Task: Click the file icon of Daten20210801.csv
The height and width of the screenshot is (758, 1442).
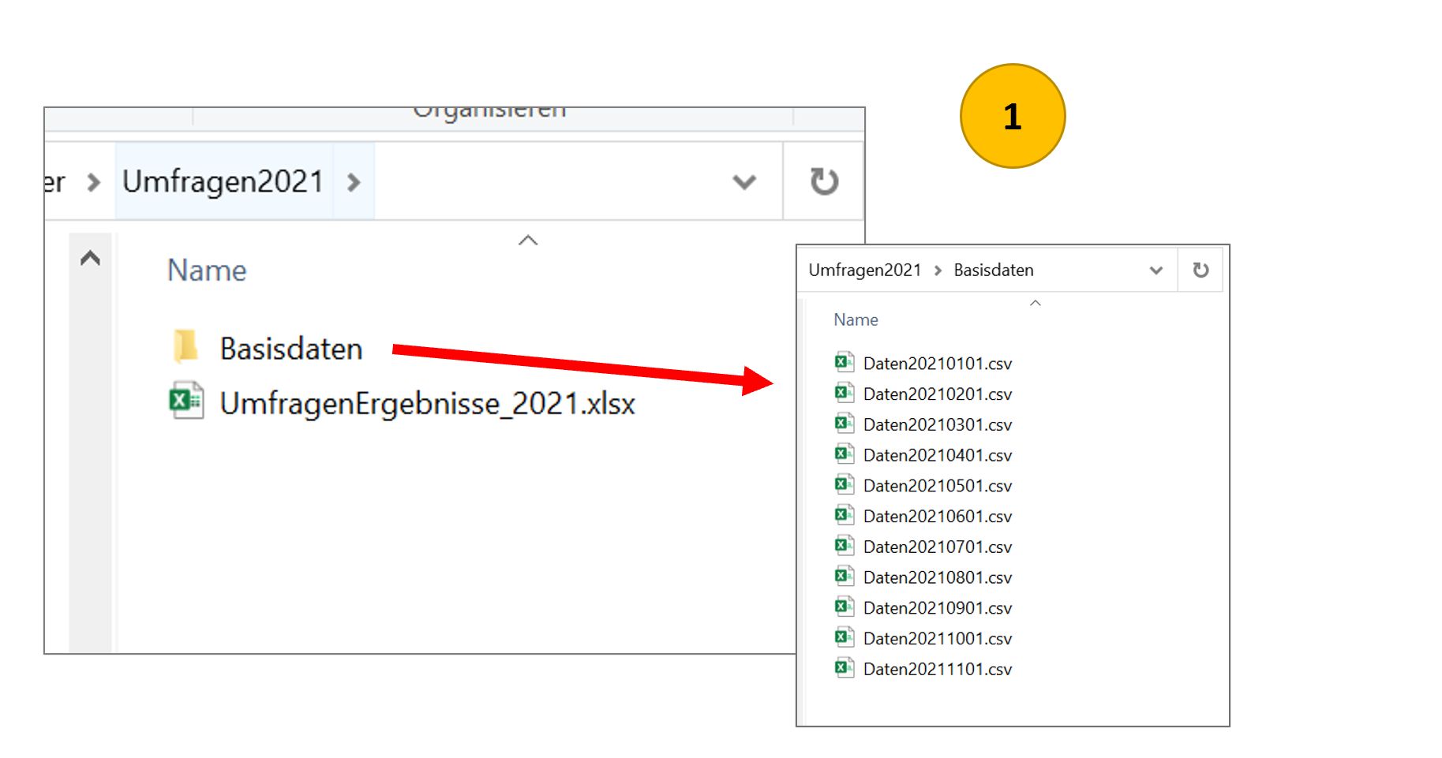Action: (845, 577)
